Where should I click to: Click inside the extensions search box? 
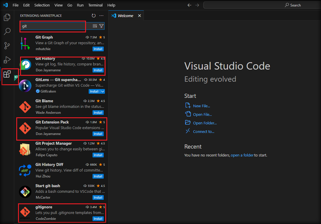[53, 26]
